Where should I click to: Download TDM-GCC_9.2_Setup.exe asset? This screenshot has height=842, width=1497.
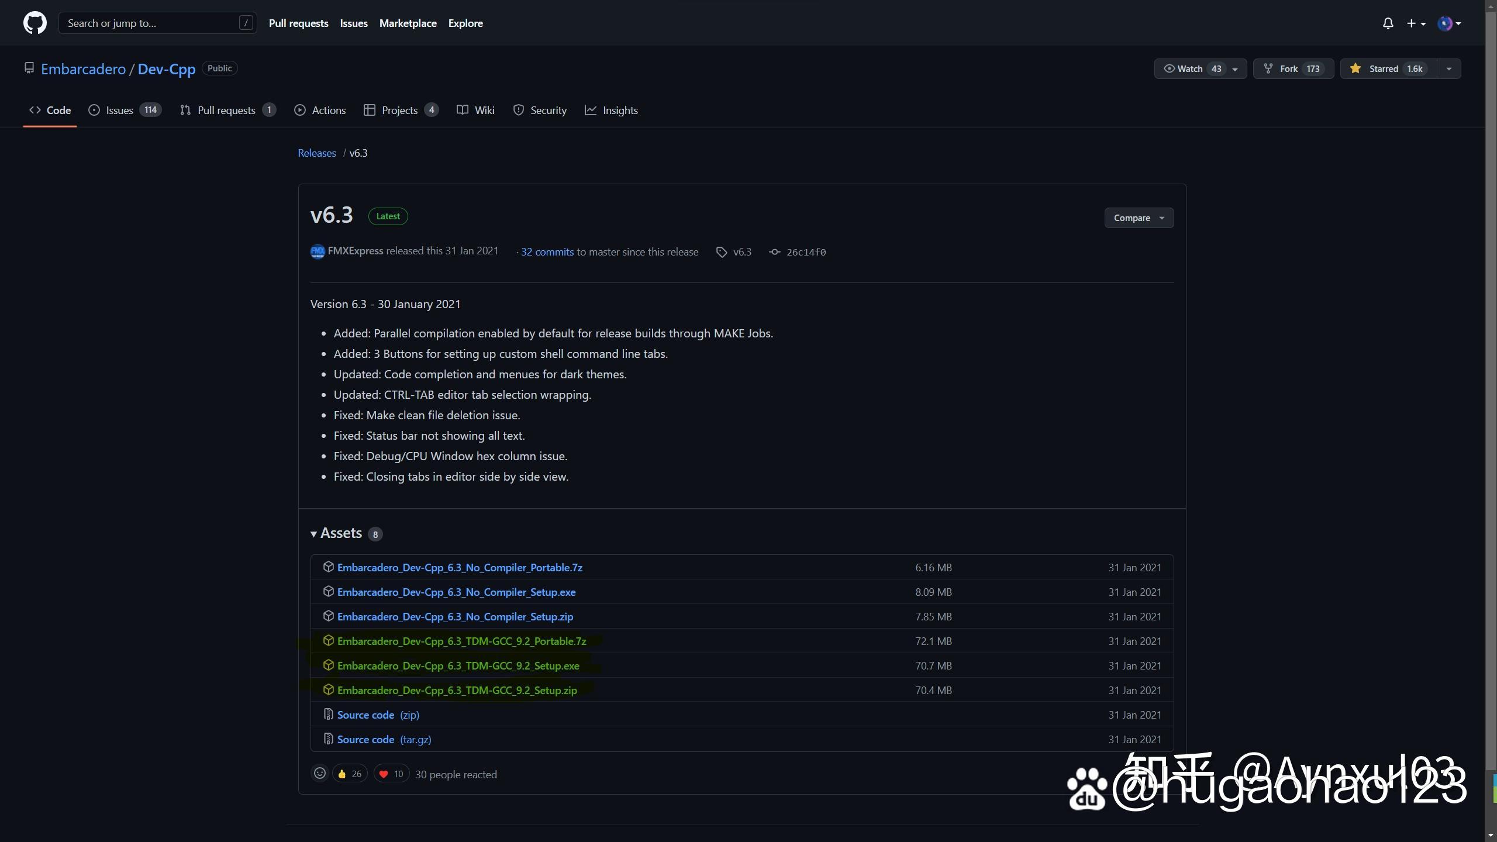(x=458, y=665)
